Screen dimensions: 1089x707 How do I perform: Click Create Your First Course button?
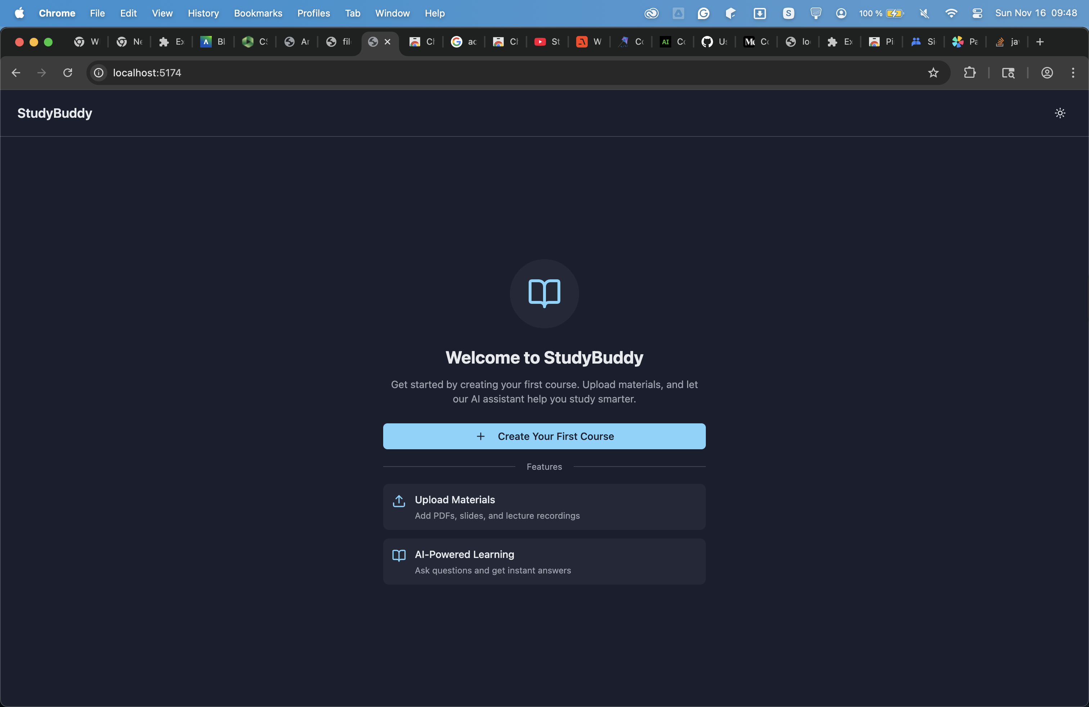pyautogui.click(x=544, y=436)
